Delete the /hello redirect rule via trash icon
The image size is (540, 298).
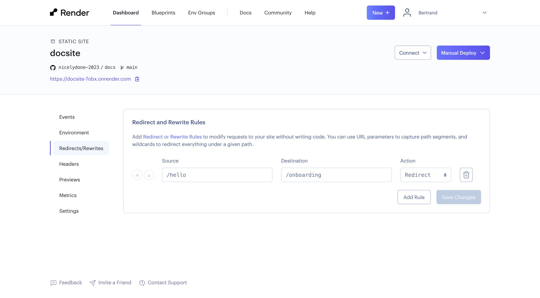[466, 175]
